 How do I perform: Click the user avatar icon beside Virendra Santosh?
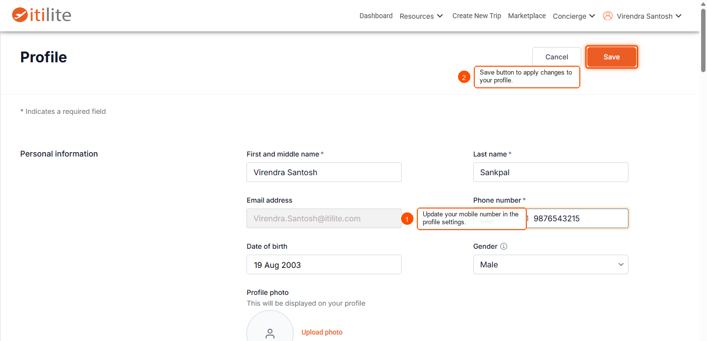[608, 16]
